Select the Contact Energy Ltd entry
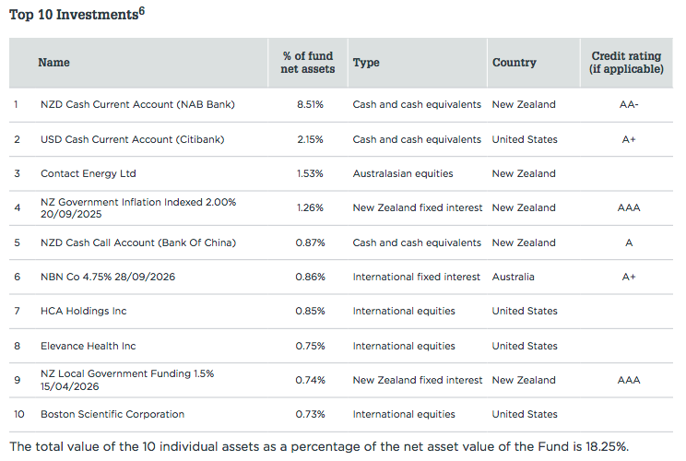Screen dimensions: 686x461 [89, 173]
